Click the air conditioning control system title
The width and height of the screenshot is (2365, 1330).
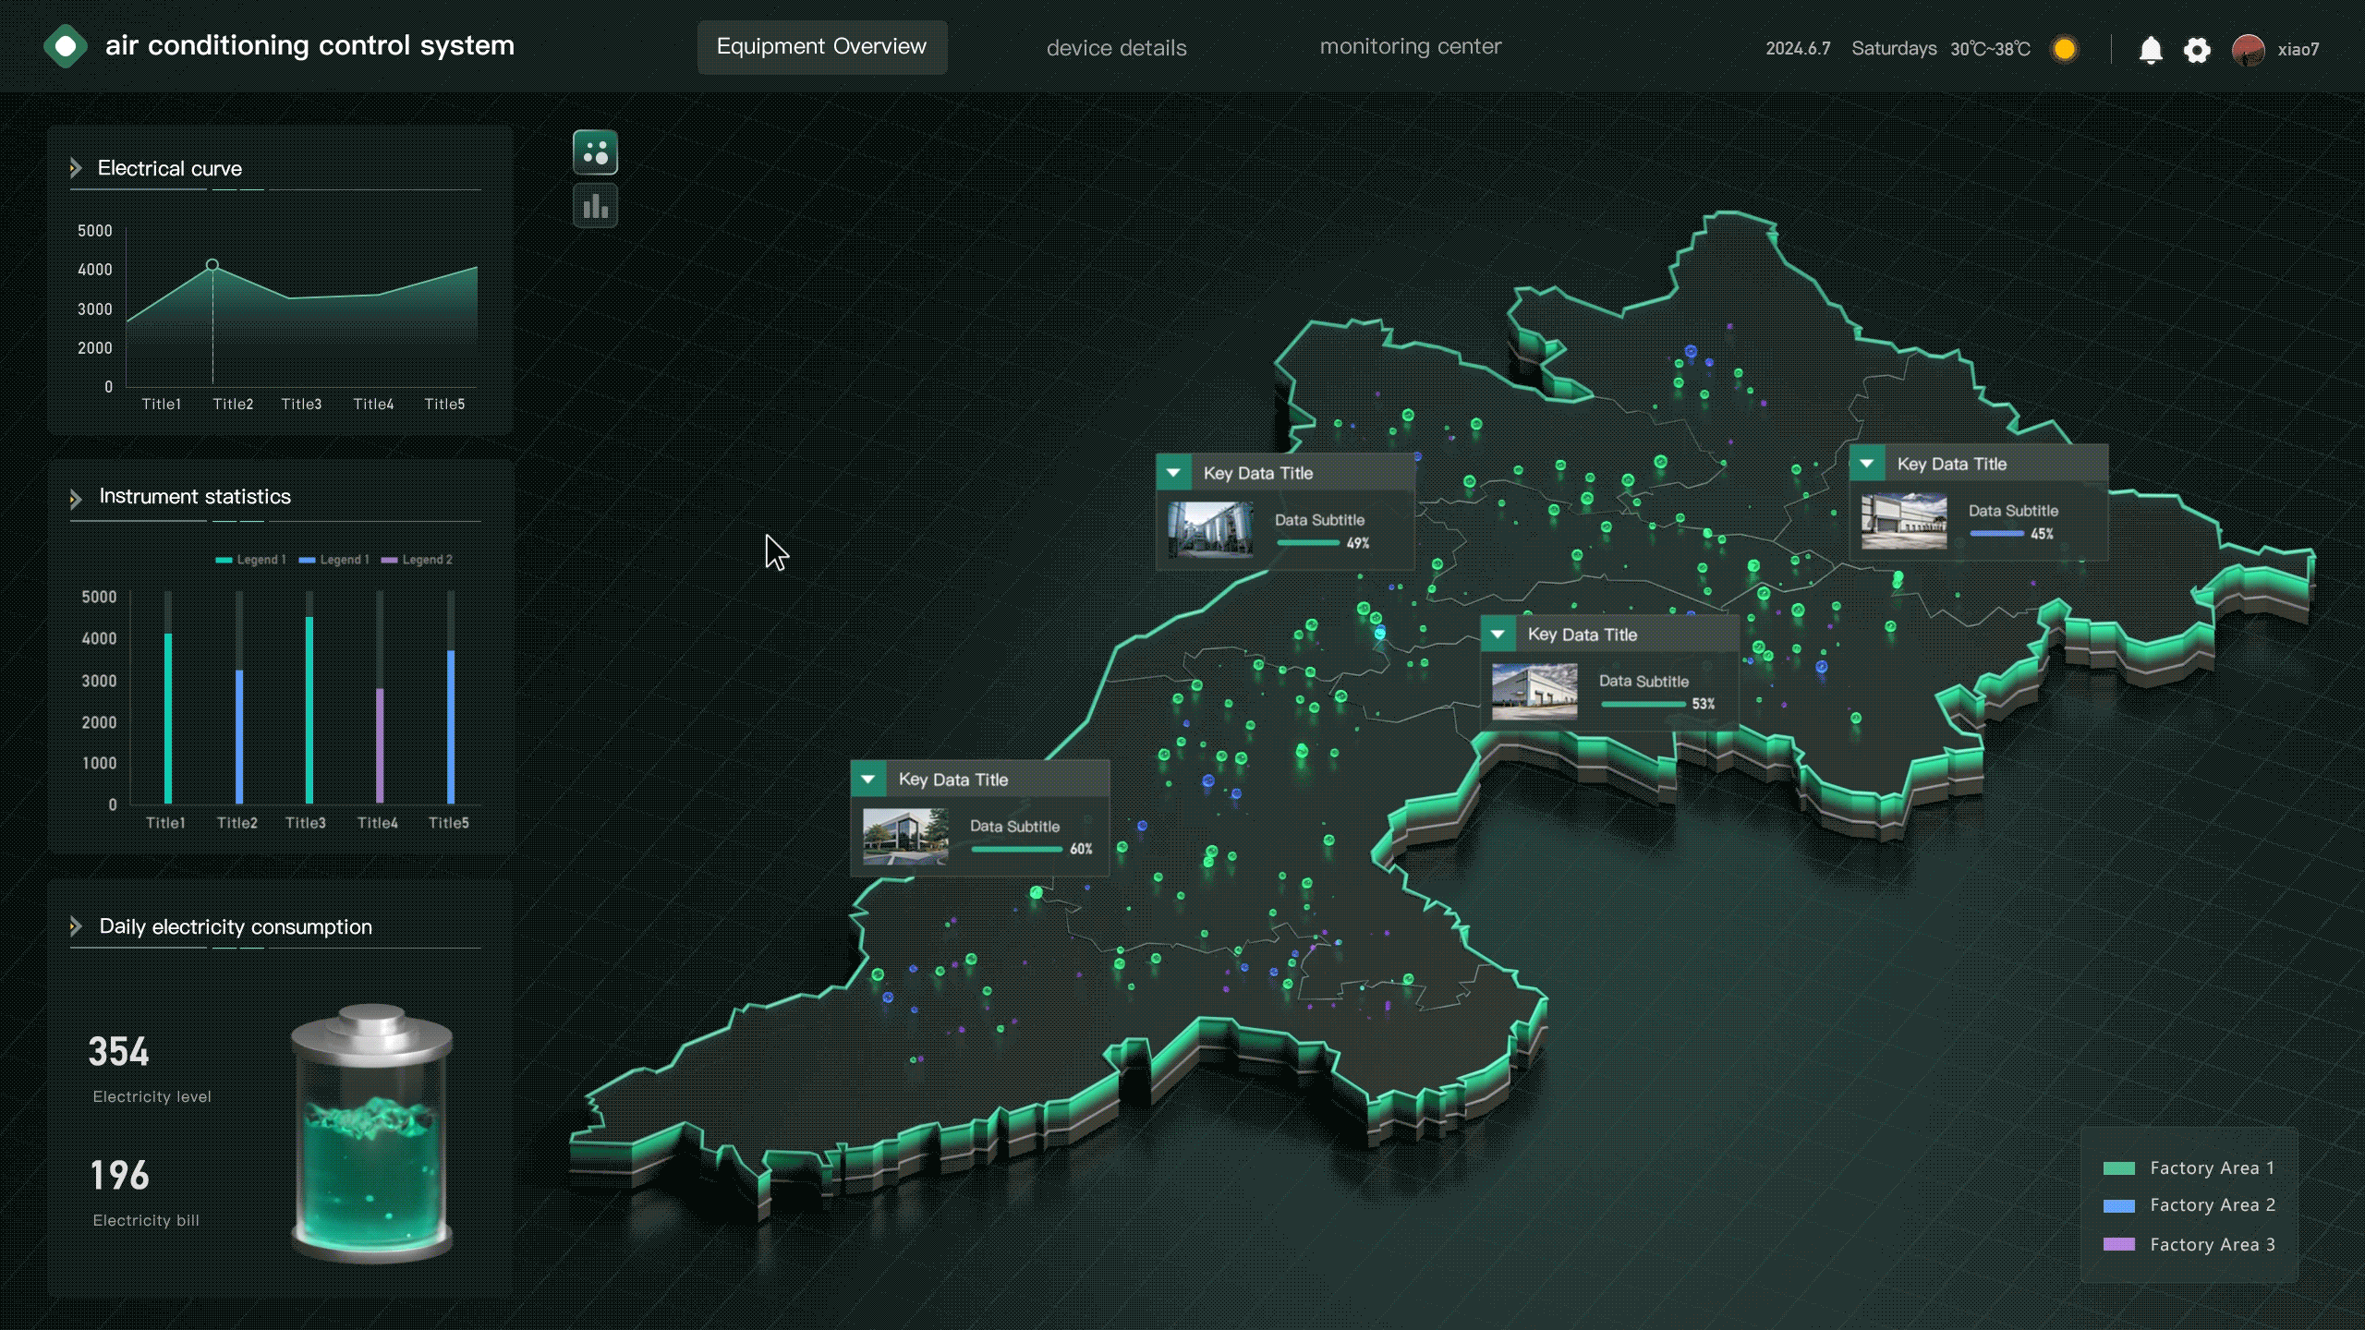pos(309,45)
